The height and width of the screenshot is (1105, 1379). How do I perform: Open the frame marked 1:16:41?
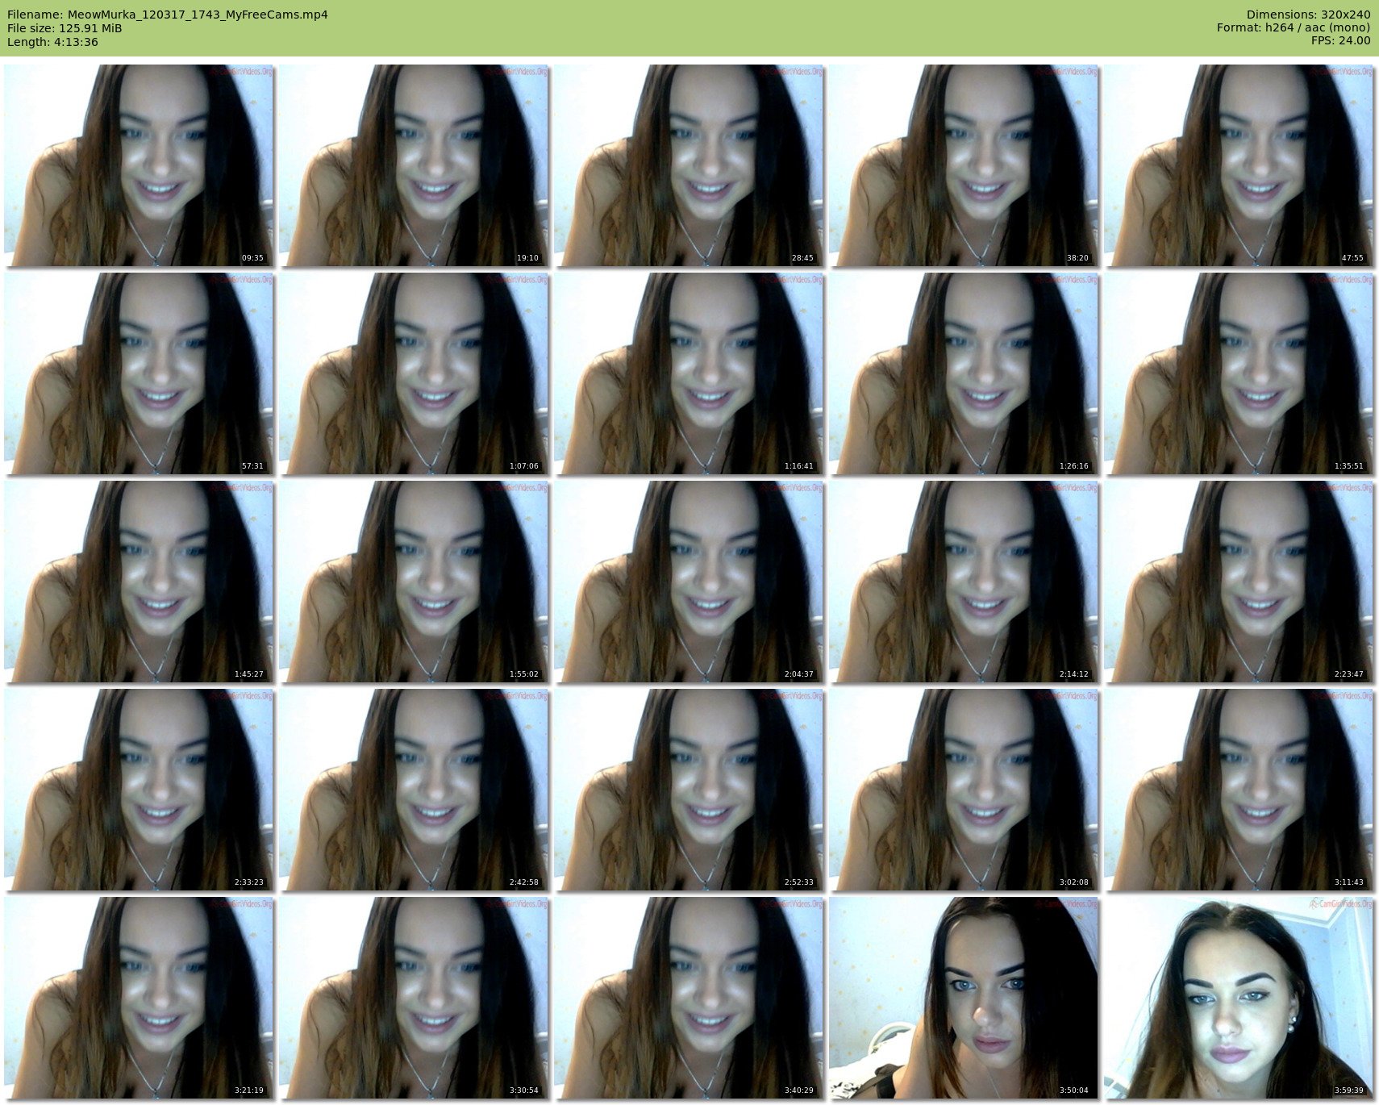(x=689, y=373)
